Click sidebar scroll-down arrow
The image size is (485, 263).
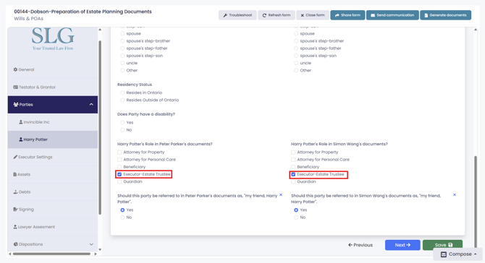coord(100,249)
